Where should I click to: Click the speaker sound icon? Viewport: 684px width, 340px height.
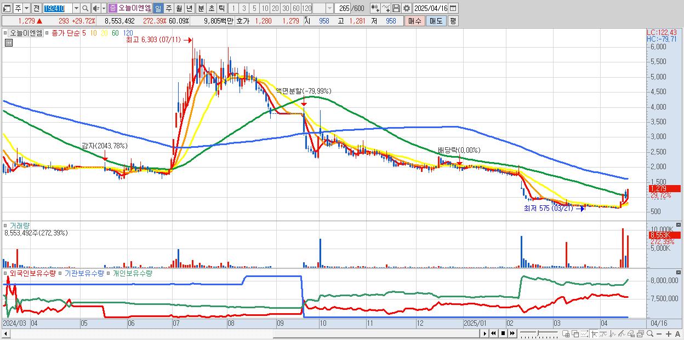[x=96, y=8]
